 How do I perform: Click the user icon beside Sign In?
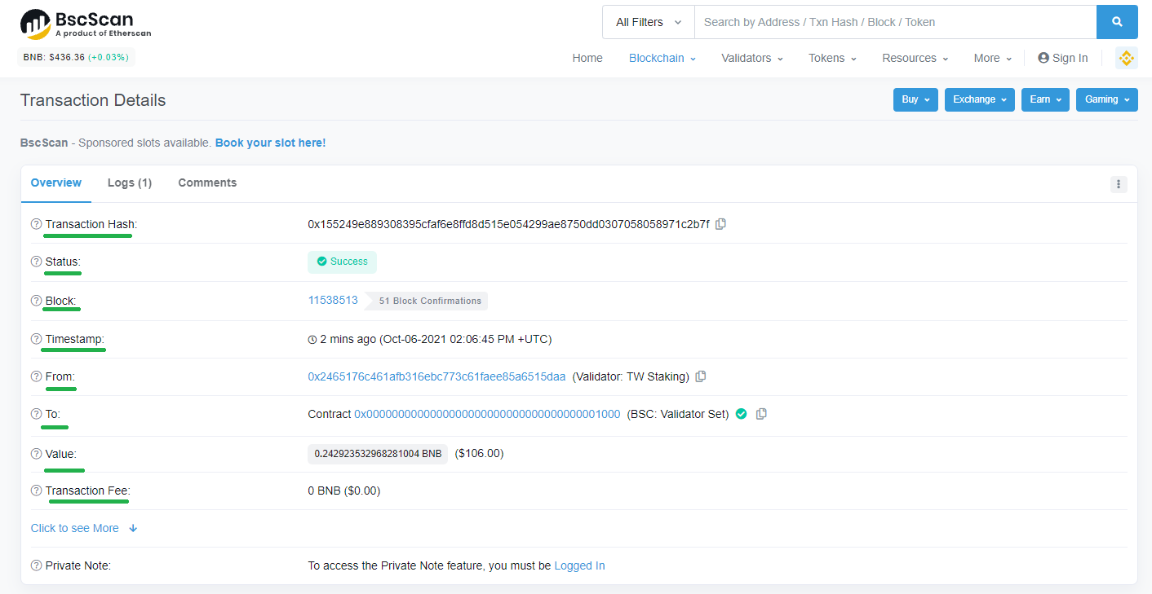(x=1043, y=58)
